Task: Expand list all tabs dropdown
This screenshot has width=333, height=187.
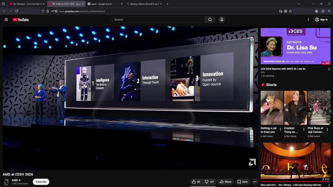Action: (299, 4)
